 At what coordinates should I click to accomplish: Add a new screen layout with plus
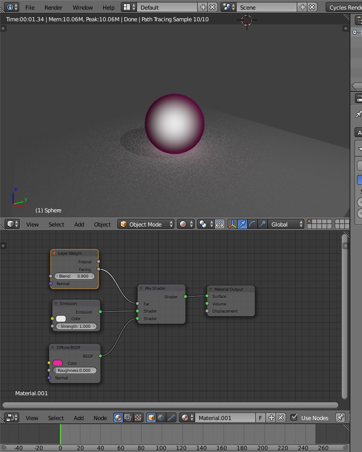(203, 8)
